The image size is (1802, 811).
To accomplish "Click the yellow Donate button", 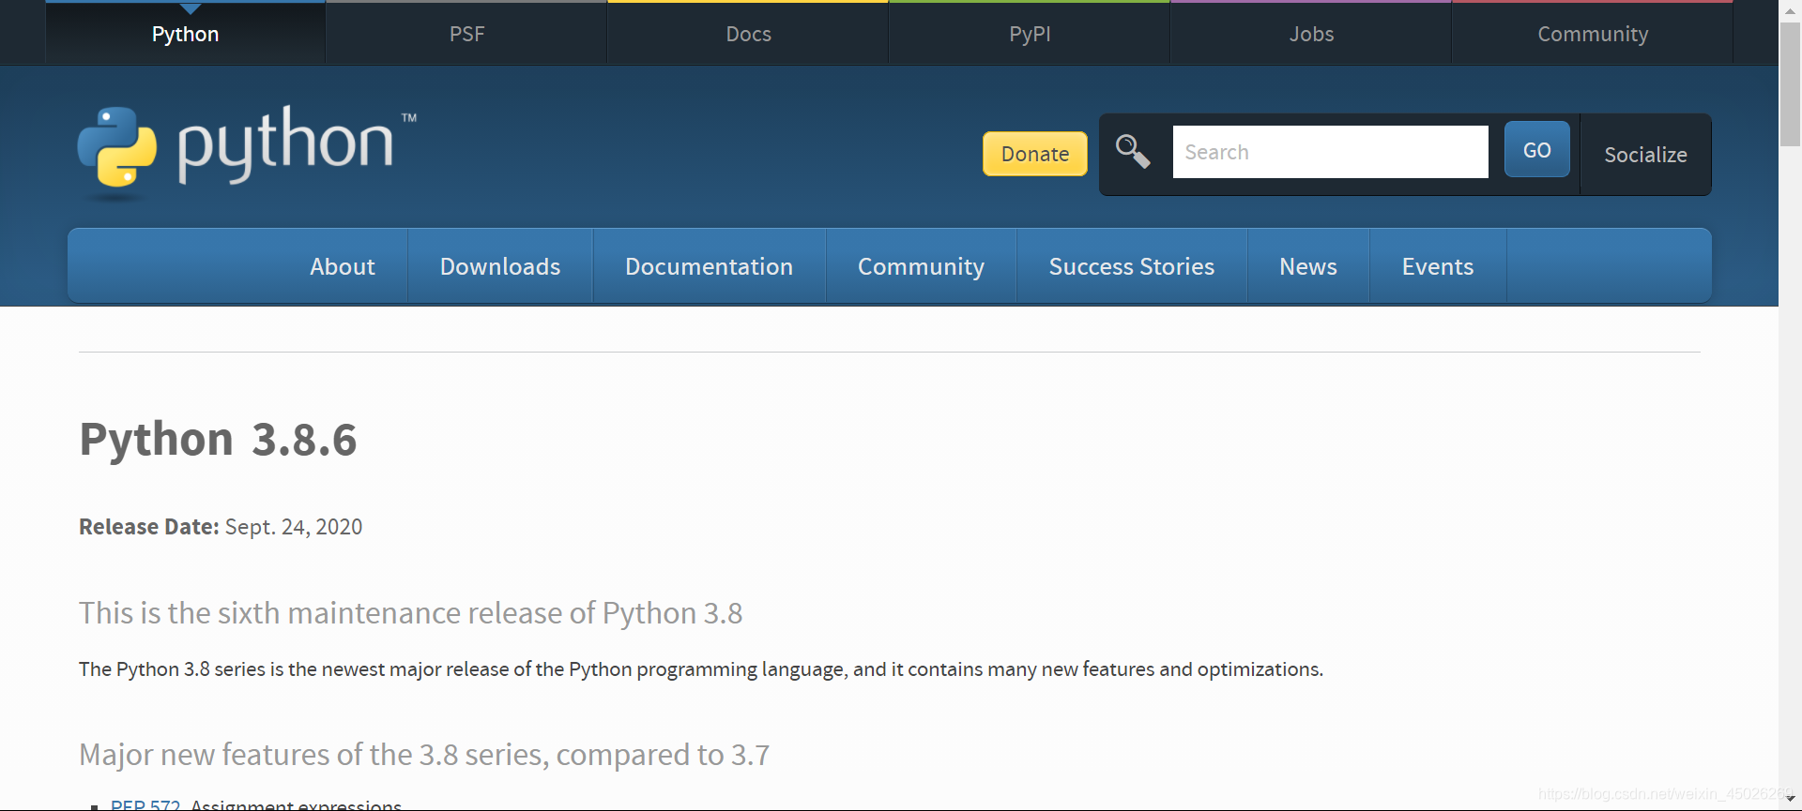I will [x=1035, y=154].
